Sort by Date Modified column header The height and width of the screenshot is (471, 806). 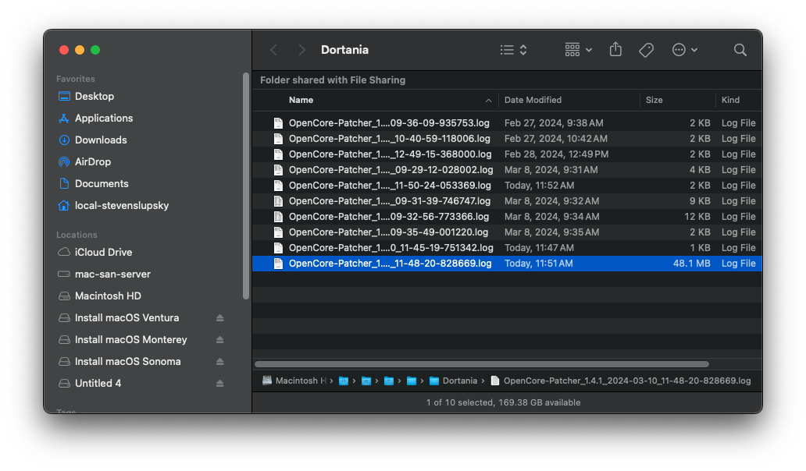pyautogui.click(x=533, y=100)
